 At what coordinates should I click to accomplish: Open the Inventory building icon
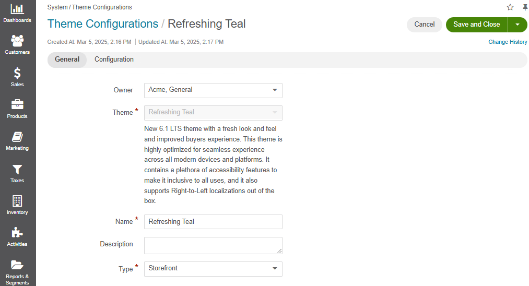(17, 201)
